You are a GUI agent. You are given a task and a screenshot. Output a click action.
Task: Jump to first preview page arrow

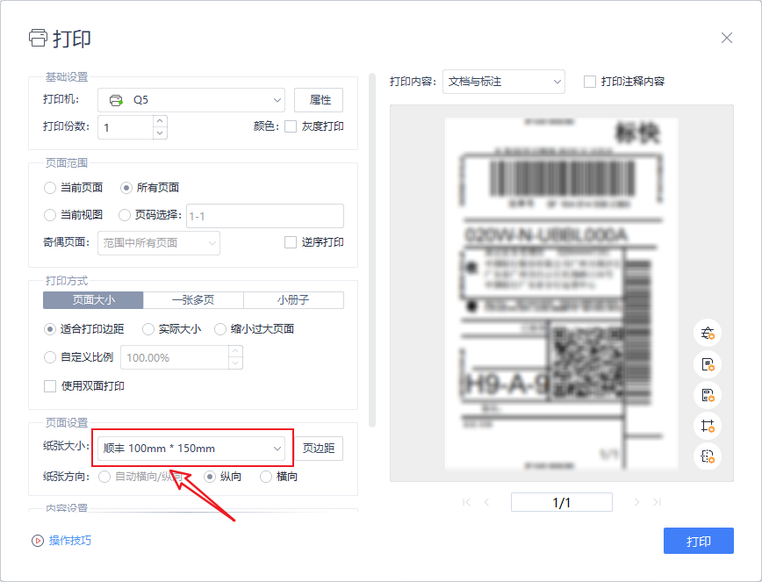pyautogui.click(x=466, y=502)
